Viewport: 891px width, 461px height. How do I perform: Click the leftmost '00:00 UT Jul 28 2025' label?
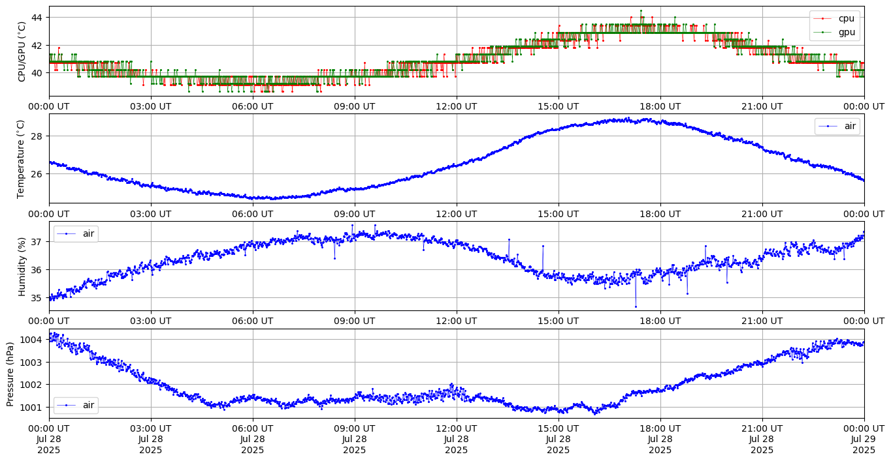[x=49, y=439]
